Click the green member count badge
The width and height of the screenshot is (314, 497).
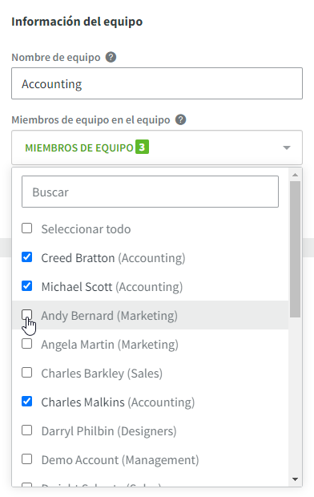142,147
